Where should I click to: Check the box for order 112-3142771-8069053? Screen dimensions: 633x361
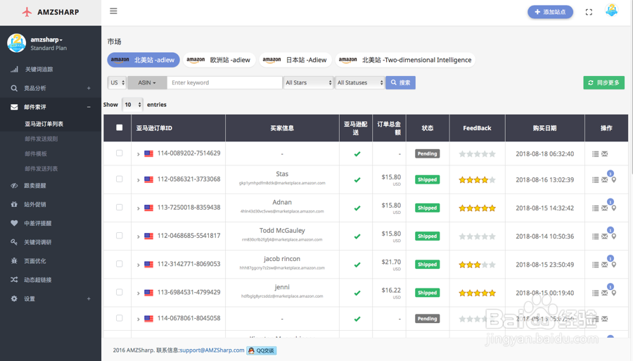point(119,264)
